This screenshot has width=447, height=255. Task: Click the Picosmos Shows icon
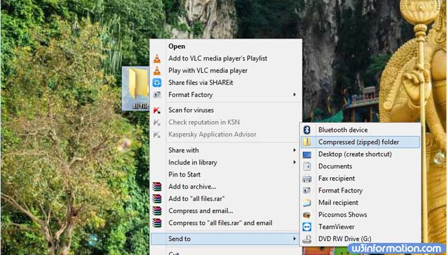(x=307, y=215)
